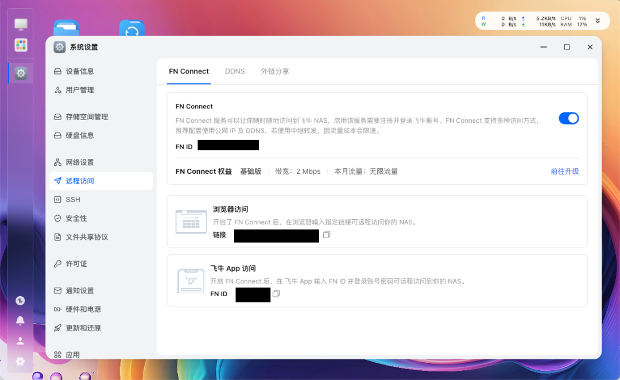Open 更新和还原 page
Screen dimensions: 620x380
point(101,328)
